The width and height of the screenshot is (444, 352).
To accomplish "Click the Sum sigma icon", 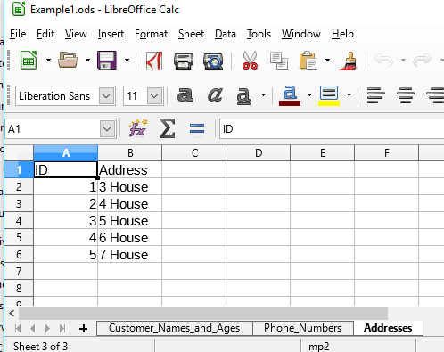I will pos(167,128).
